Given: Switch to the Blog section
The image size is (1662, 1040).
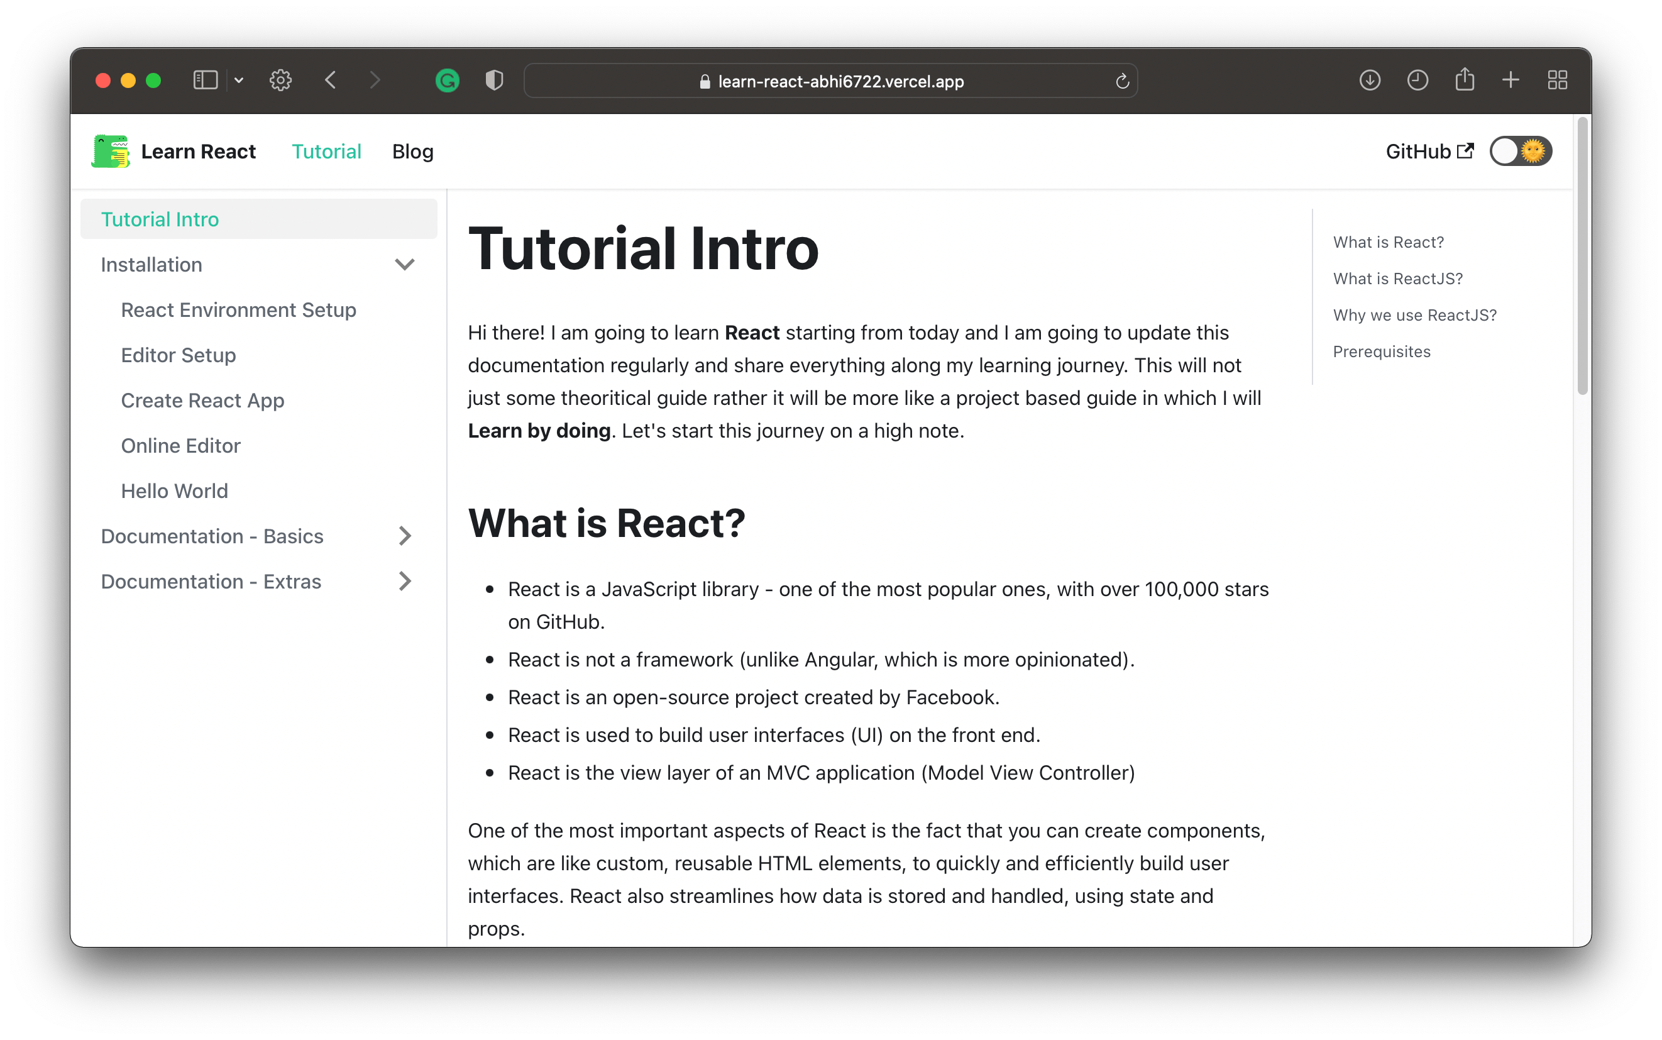Looking at the screenshot, I should [x=412, y=152].
